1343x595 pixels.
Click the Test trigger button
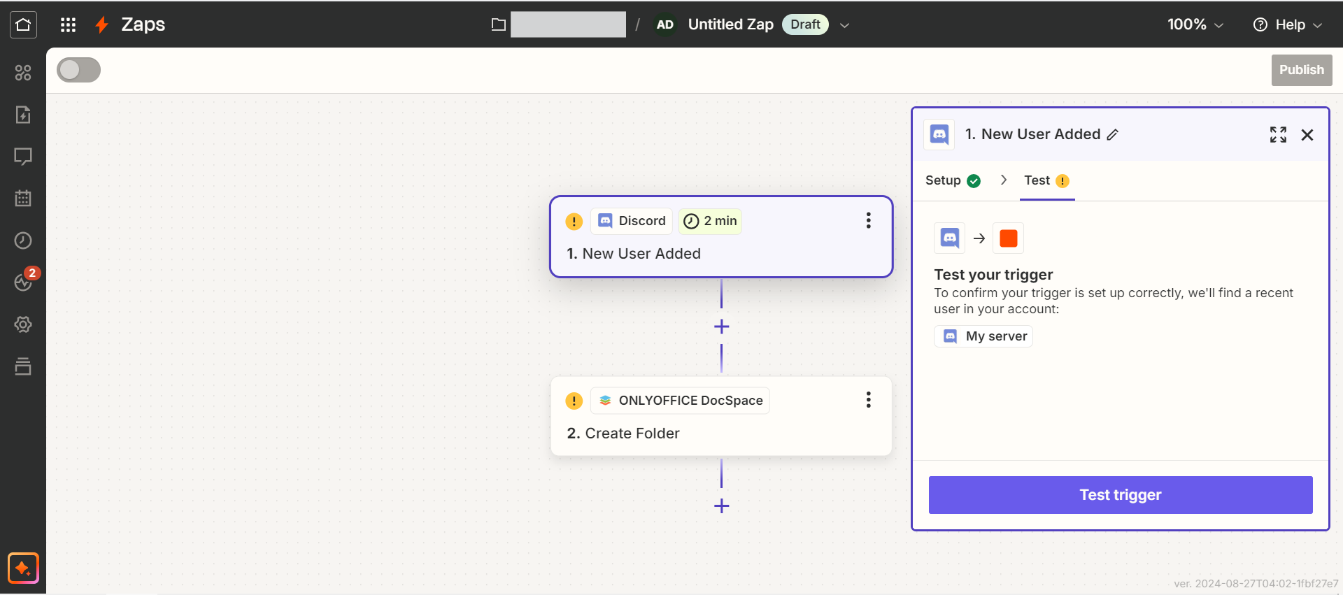pos(1120,495)
